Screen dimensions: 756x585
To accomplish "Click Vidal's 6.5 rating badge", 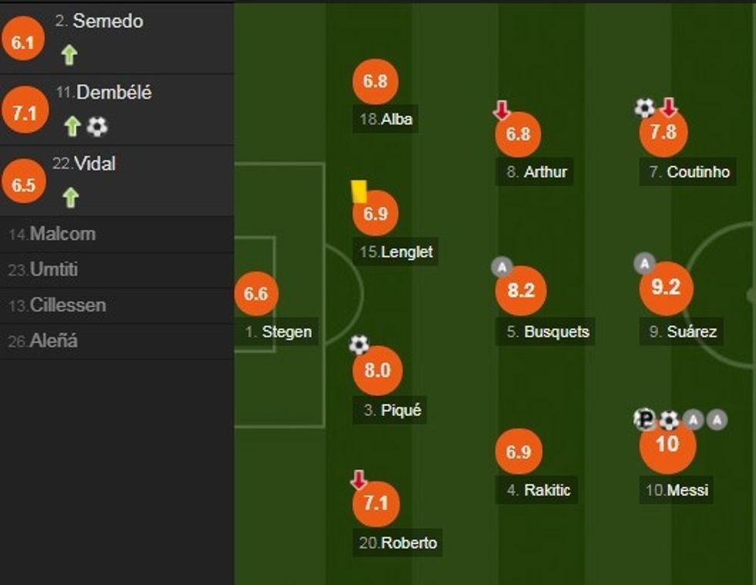I will [25, 186].
